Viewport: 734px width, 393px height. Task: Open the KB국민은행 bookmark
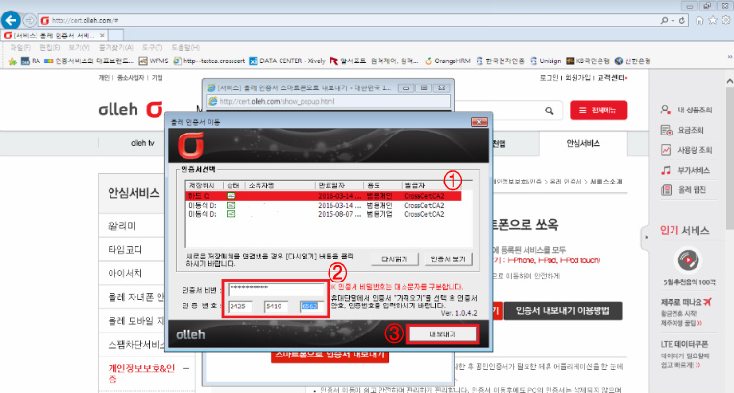point(588,61)
